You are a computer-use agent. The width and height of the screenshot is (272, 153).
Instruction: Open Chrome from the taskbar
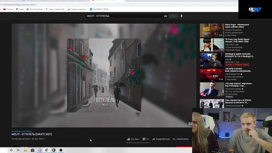coord(47,150)
